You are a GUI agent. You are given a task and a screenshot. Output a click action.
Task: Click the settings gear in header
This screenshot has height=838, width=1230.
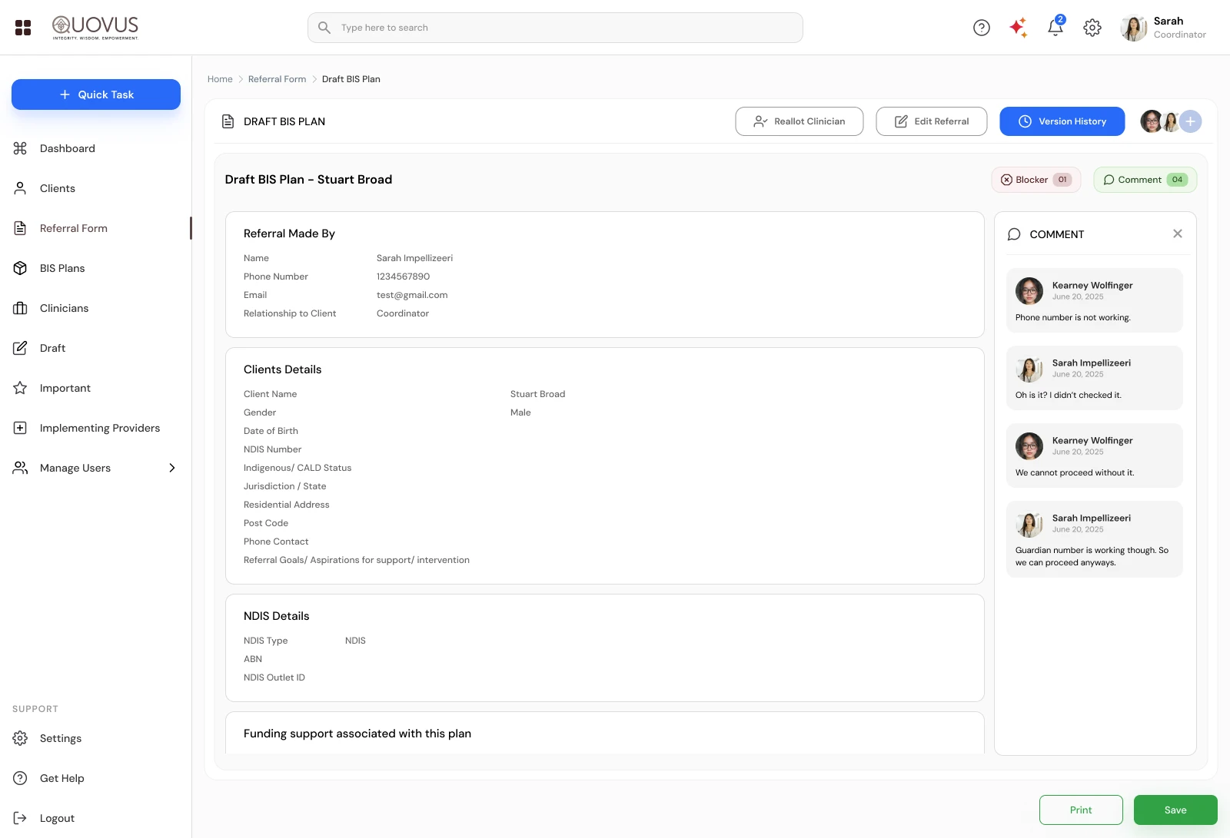click(x=1092, y=28)
